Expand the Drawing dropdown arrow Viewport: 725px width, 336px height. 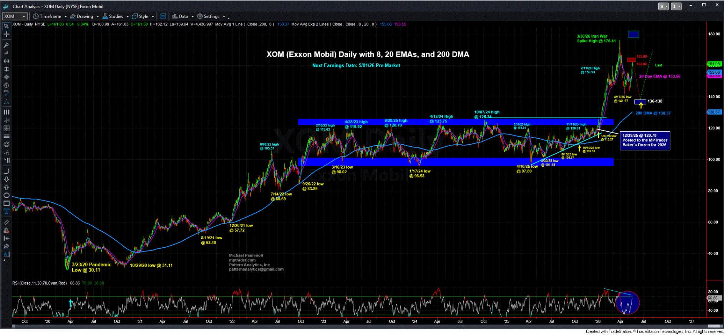98,17
